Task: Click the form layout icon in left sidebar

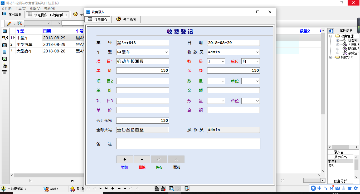Action: click(4, 45)
